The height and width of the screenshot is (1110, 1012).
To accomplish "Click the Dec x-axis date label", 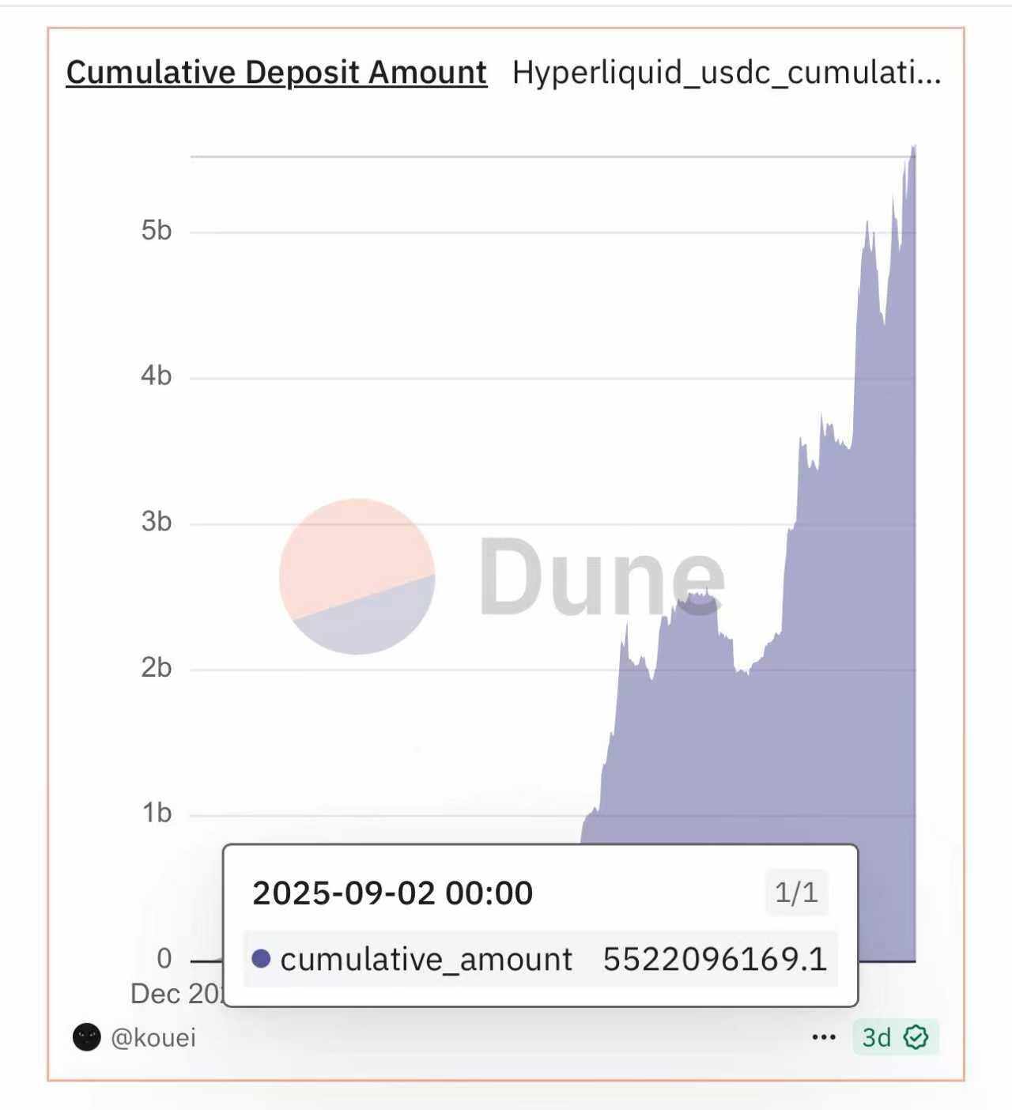I will coord(178,994).
